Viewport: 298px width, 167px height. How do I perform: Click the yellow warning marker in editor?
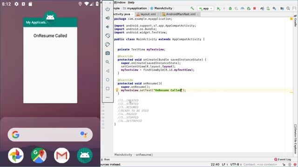click(291, 19)
